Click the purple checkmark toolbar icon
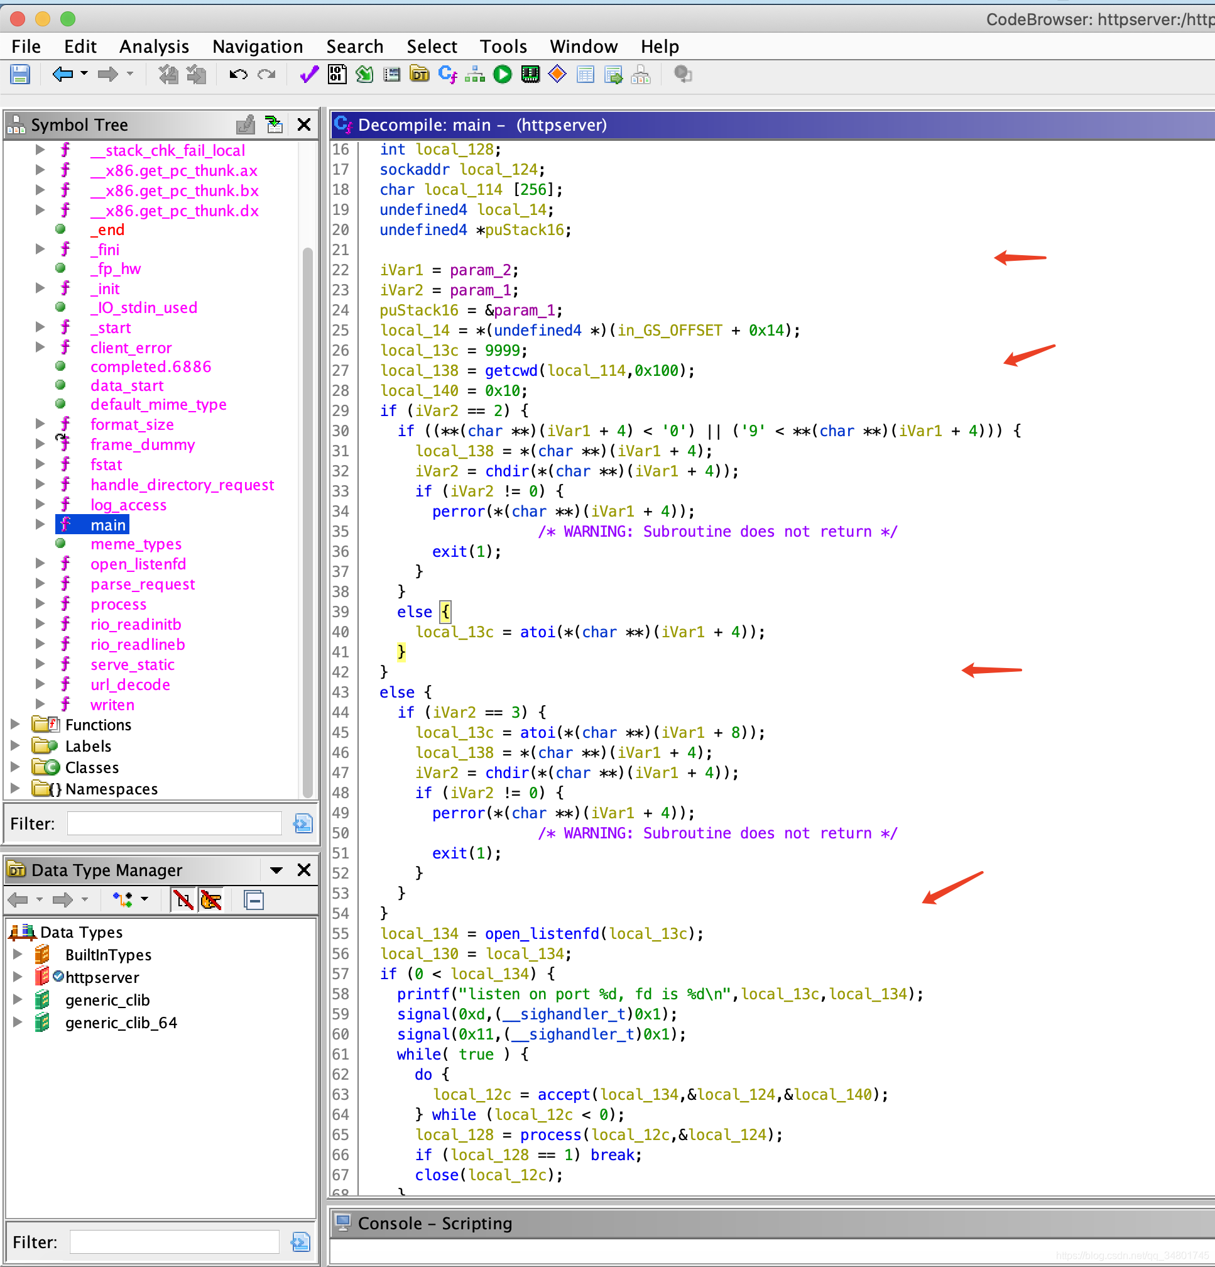The height and width of the screenshot is (1267, 1215). tap(309, 75)
